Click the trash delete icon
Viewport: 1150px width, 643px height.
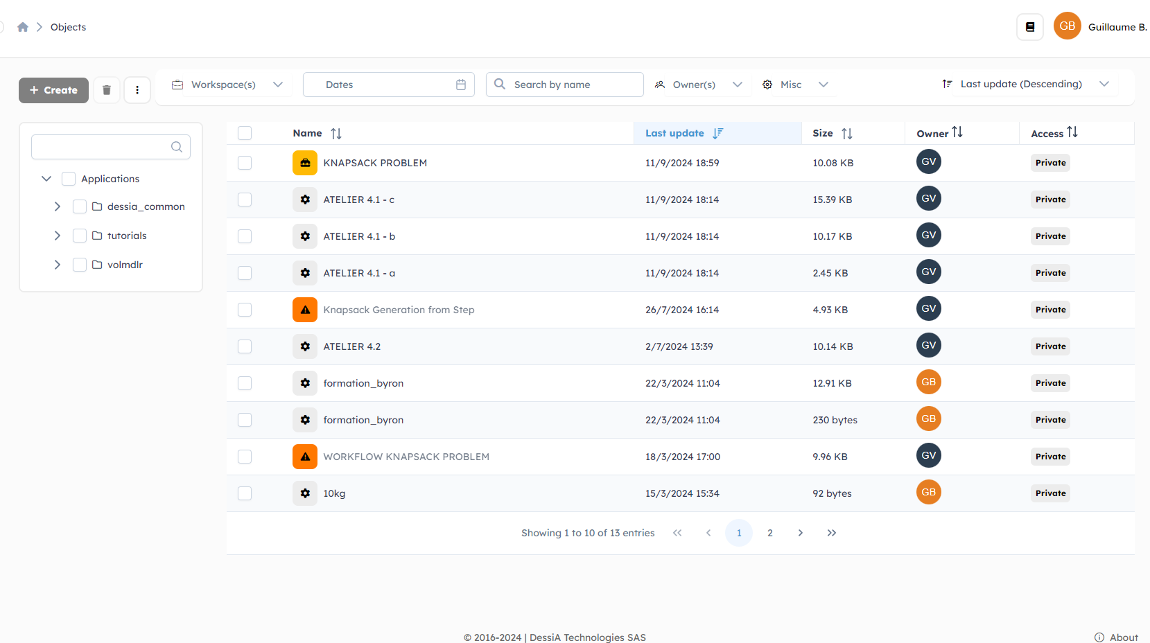click(x=107, y=90)
